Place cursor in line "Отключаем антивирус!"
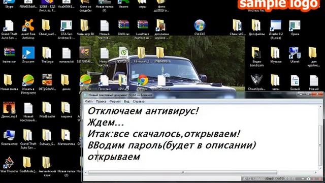 [143, 111]
